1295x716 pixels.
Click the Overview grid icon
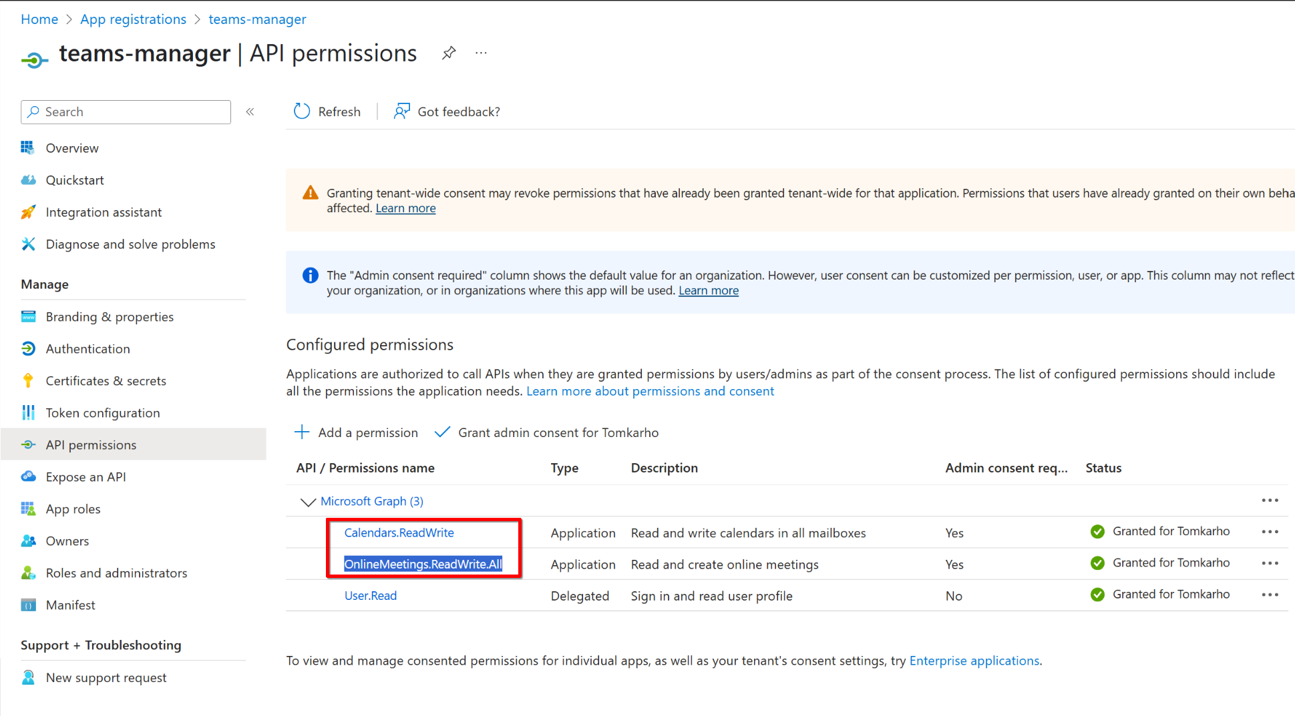point(28,147)
